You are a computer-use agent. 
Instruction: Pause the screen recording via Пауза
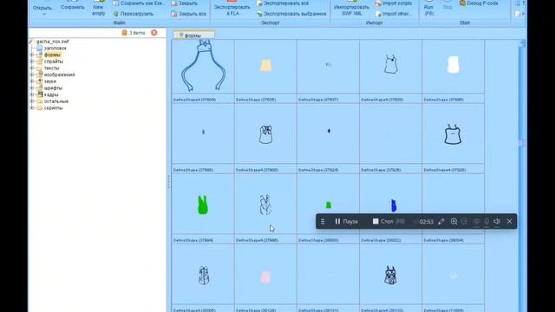(346, 222)
